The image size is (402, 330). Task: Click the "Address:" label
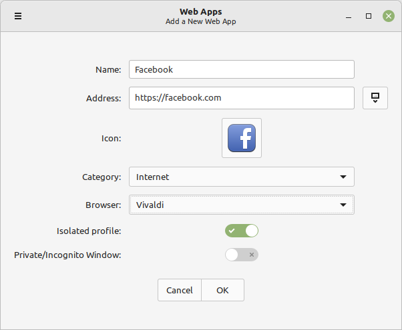(x=104, y=98)
